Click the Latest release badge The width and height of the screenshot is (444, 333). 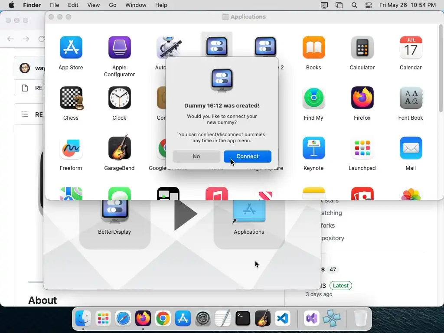[341, 285]
